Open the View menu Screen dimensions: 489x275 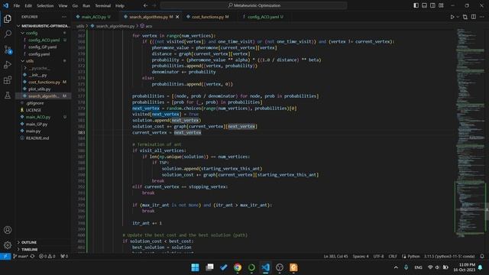pos(63,5)
